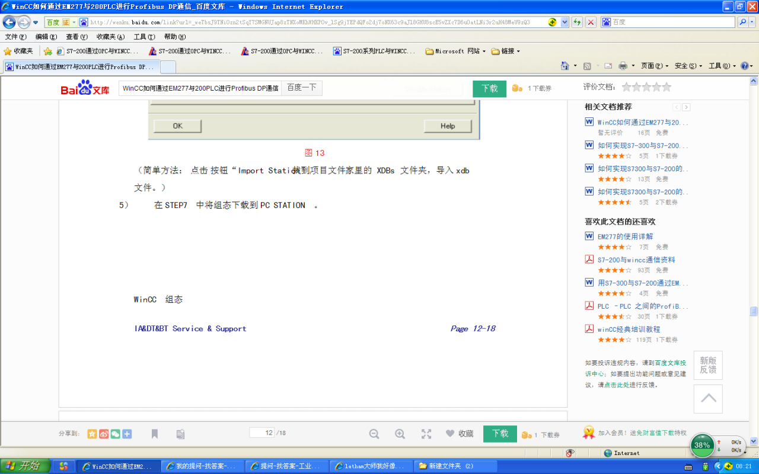Click the back-to-top arrow button
759x474 pixels.
(x=708, y=399)
